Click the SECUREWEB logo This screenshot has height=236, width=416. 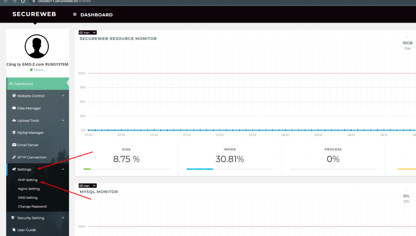pos(34,14)
